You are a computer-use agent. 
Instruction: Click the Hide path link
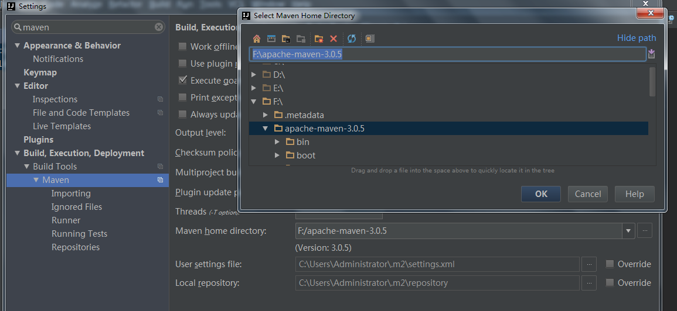[x=637, y=38]
